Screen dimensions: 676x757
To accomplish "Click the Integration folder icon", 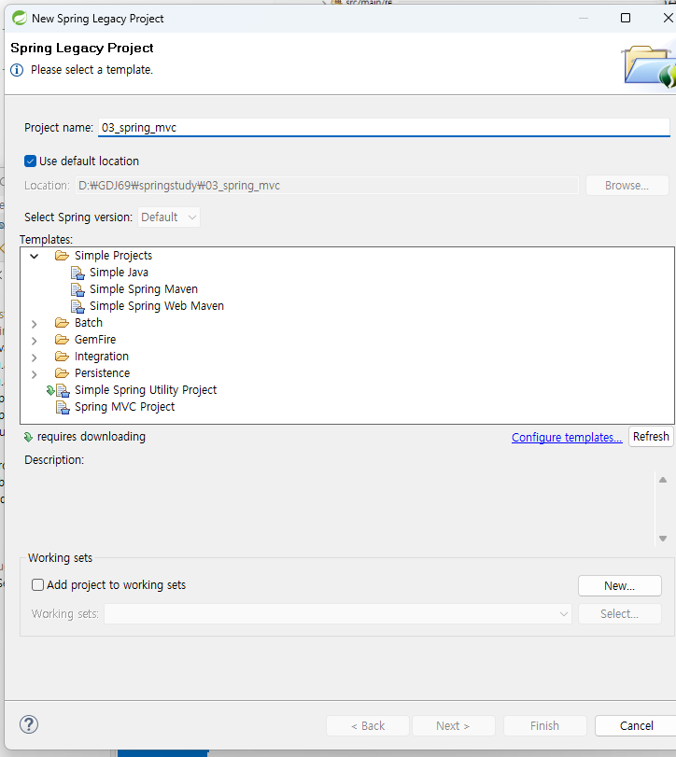I will [x=62, y=357].
